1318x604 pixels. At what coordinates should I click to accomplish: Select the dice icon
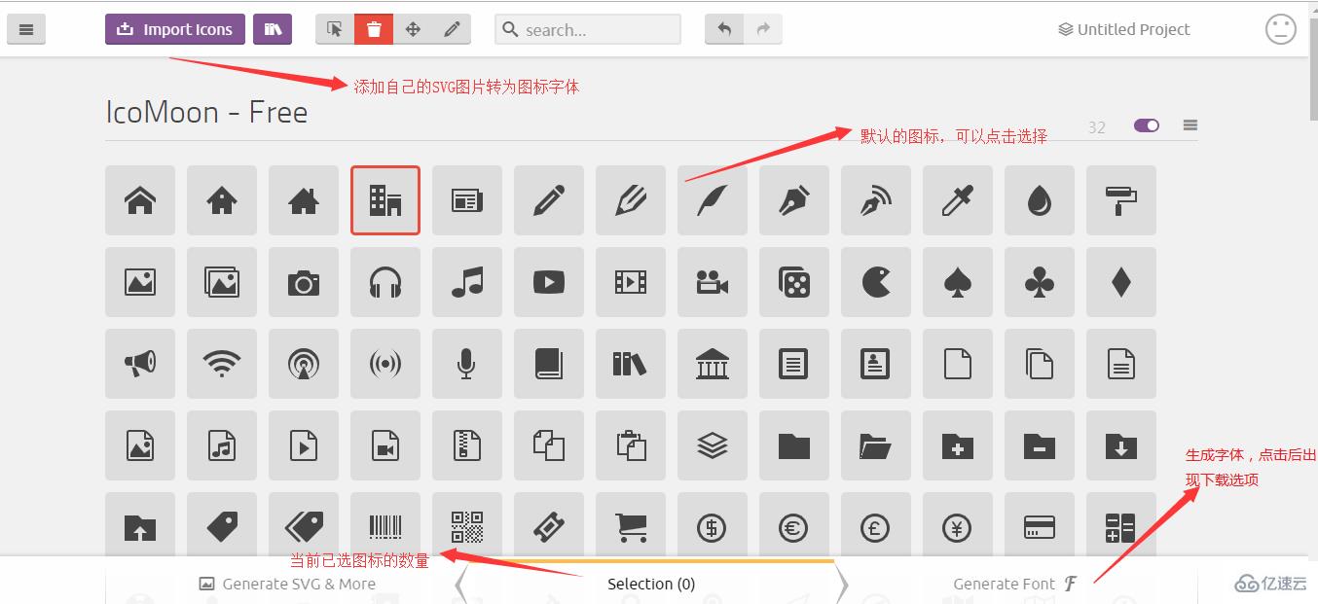click(x=794, y=282)
